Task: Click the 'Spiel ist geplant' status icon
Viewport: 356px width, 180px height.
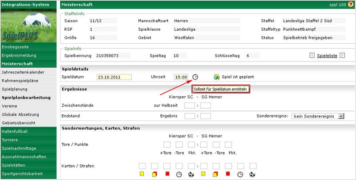Action: coord(217,77)
